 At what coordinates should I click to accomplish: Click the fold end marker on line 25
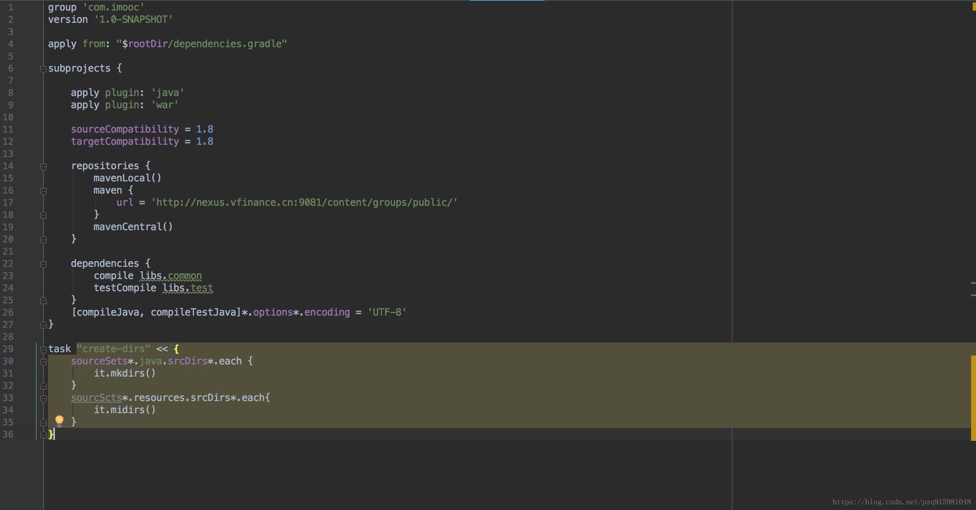(x=43, y=301)
